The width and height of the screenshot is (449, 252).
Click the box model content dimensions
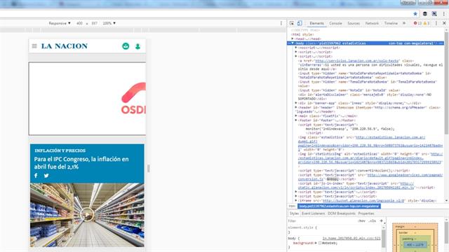tap(415, 245)
